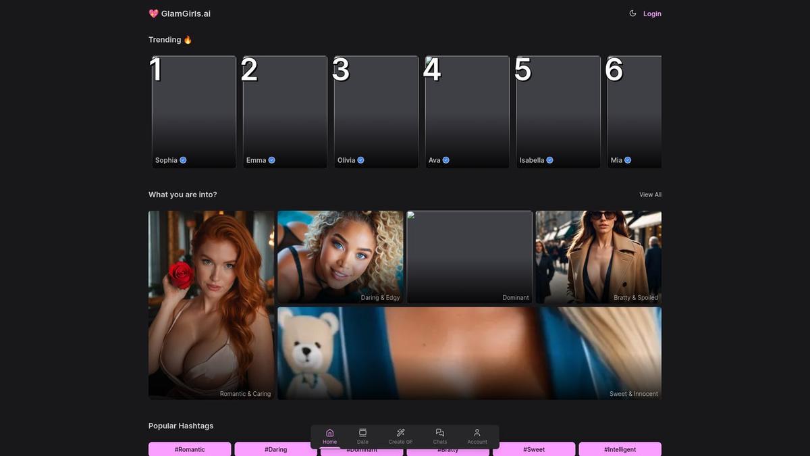Screen dimensions: 810x456
Task: Click View All for categories
Action: click(x=650, y=195)
